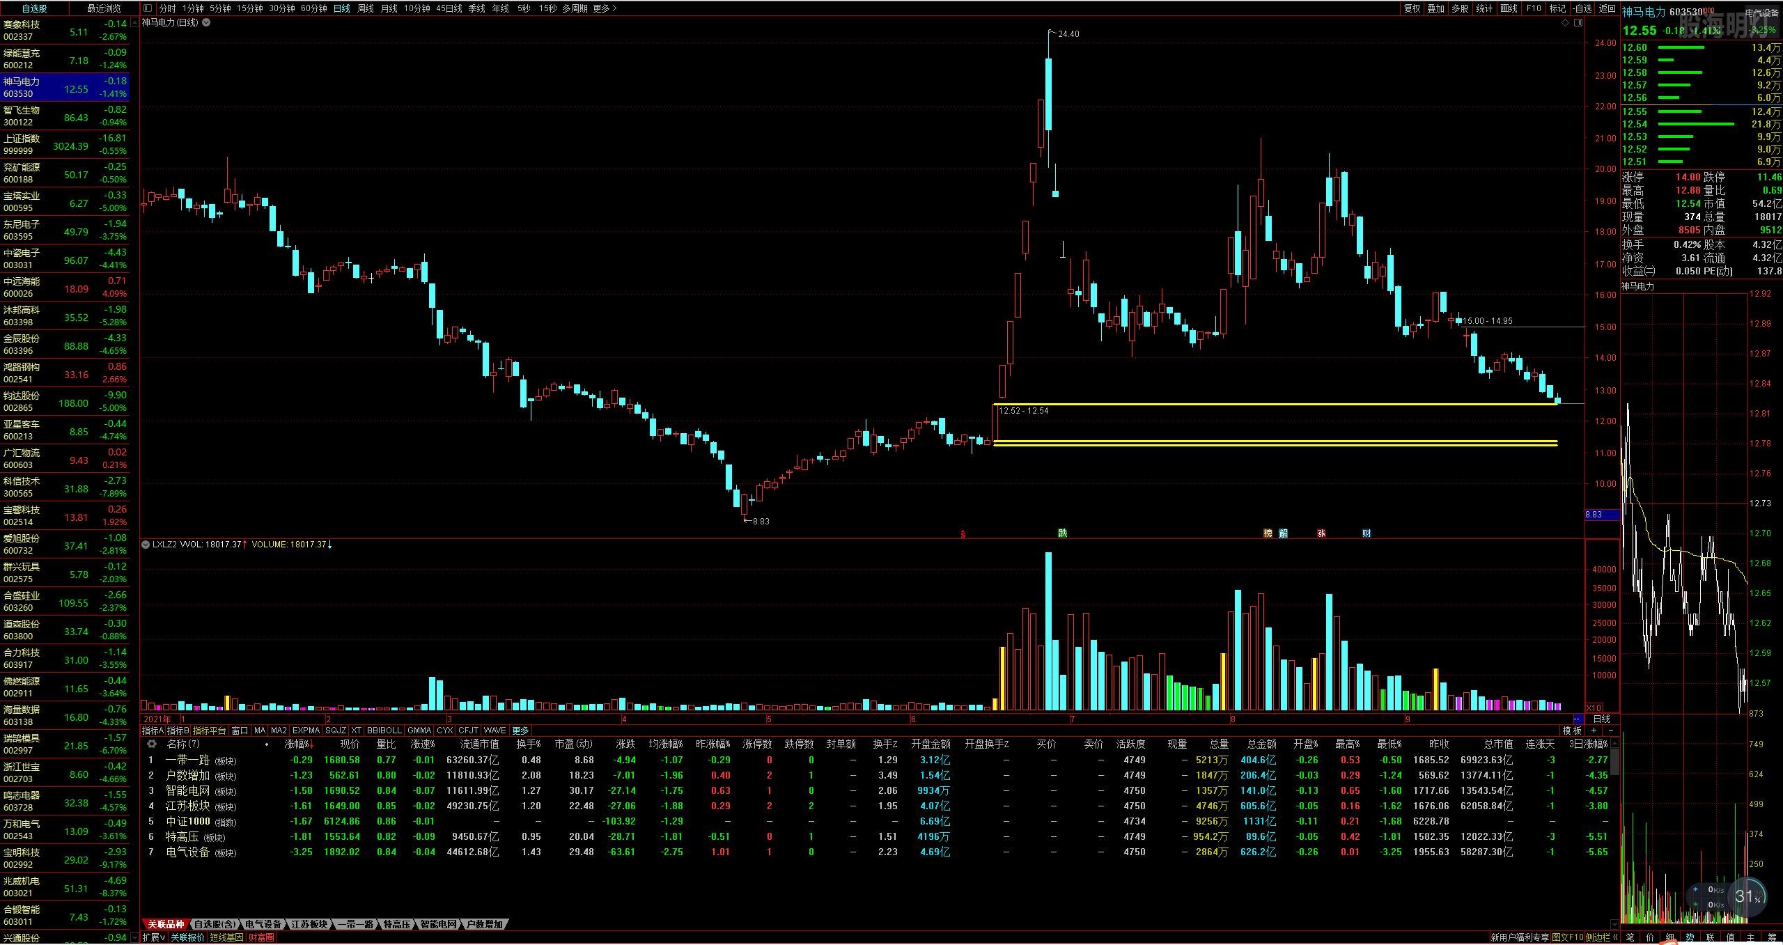The image size is (1783, 945).
Task: Select the 周线 weekly period
Action: click(x=366, y=8)
